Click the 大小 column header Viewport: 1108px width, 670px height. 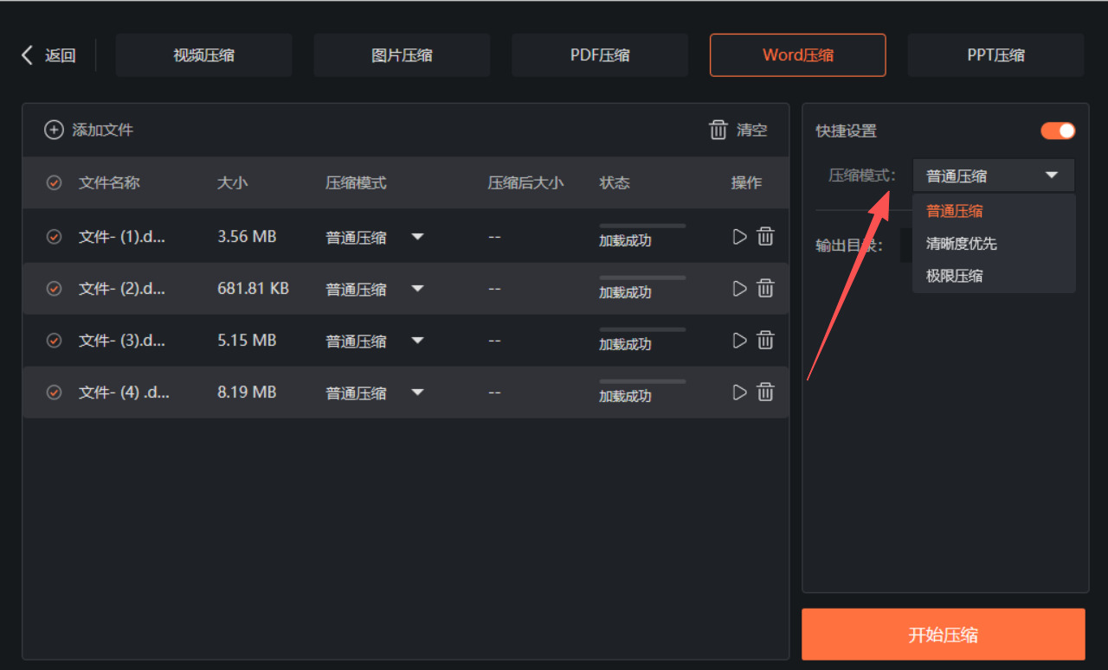pyautogui.click(x=232, y=182)
